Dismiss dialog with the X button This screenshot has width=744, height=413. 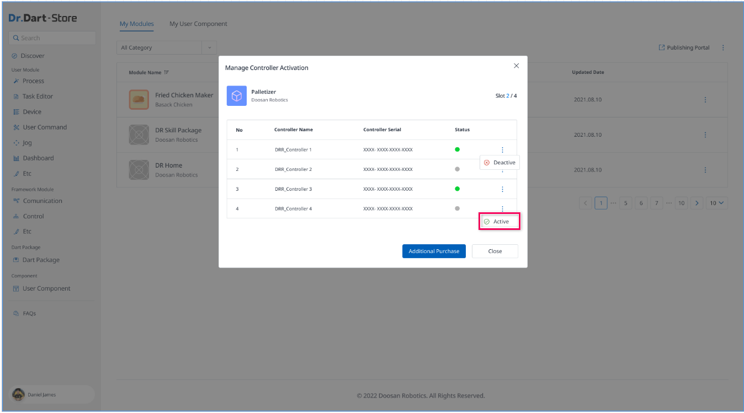(x=516, y=66)
